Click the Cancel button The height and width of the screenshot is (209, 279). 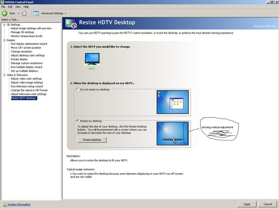click(267, 204)
